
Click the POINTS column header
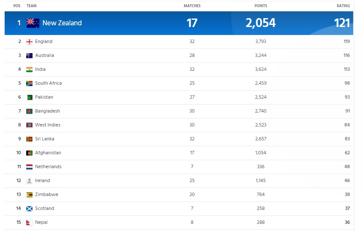point(261,6)
